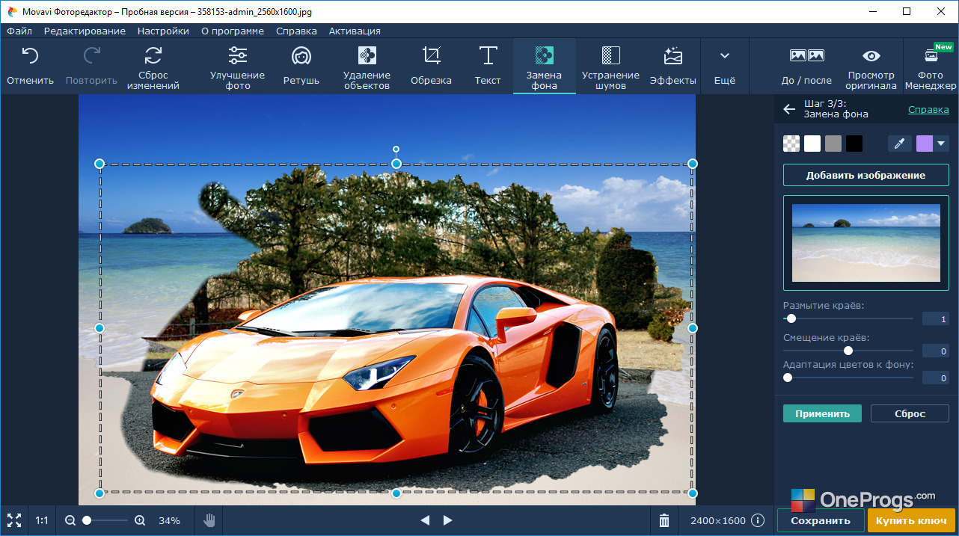Select the hand pan tool
Image resolution: width=959 pixels, height=536 pixels.
tap(209, 520)
